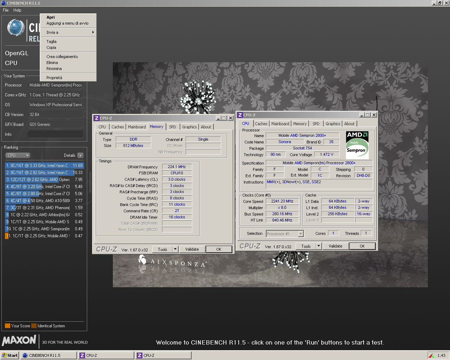Open the File menu

pyautogui.click(x=6, y=10)
